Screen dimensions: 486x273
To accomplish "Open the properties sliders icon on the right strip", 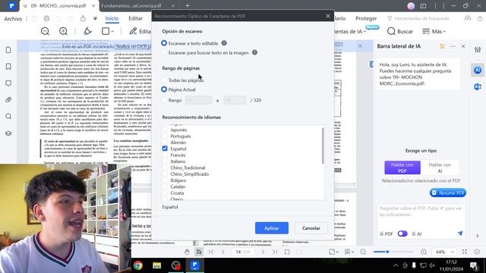I will coord(478,50).
